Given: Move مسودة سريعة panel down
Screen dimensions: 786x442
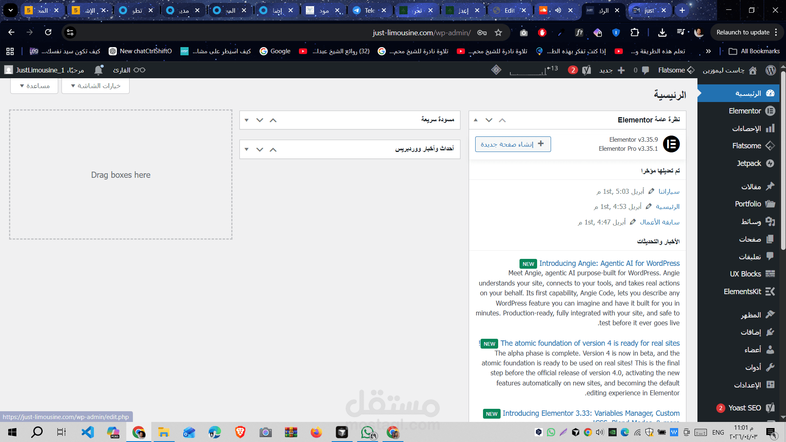Looking at the screenshot, I should pyautogui.click(x=260, y=120).
